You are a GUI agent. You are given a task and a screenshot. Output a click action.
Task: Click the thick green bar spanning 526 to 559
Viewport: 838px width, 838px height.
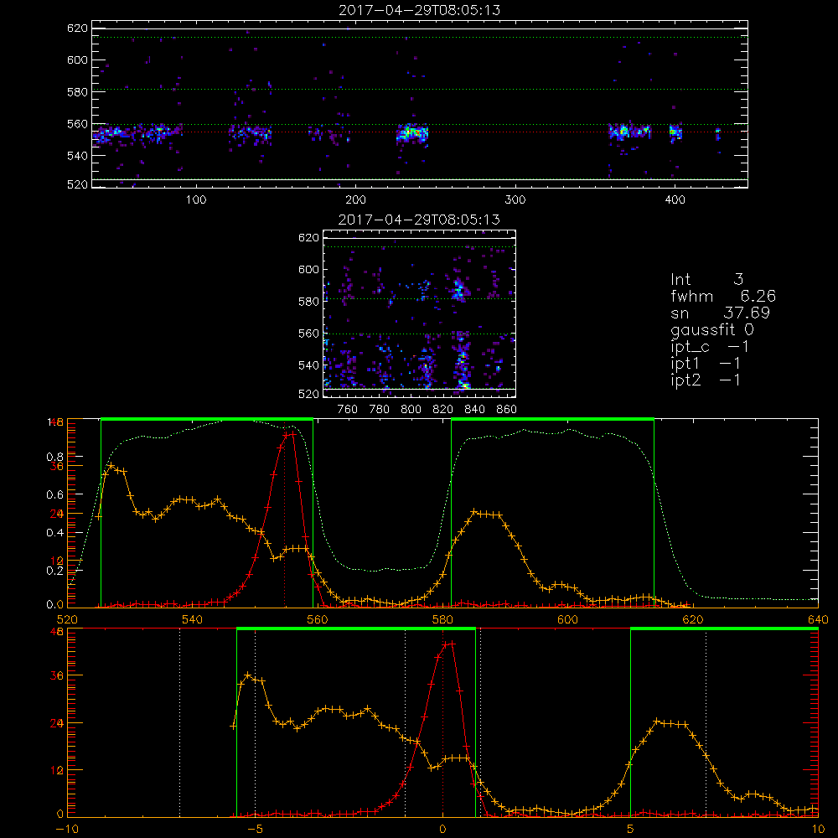pos(207,419)
